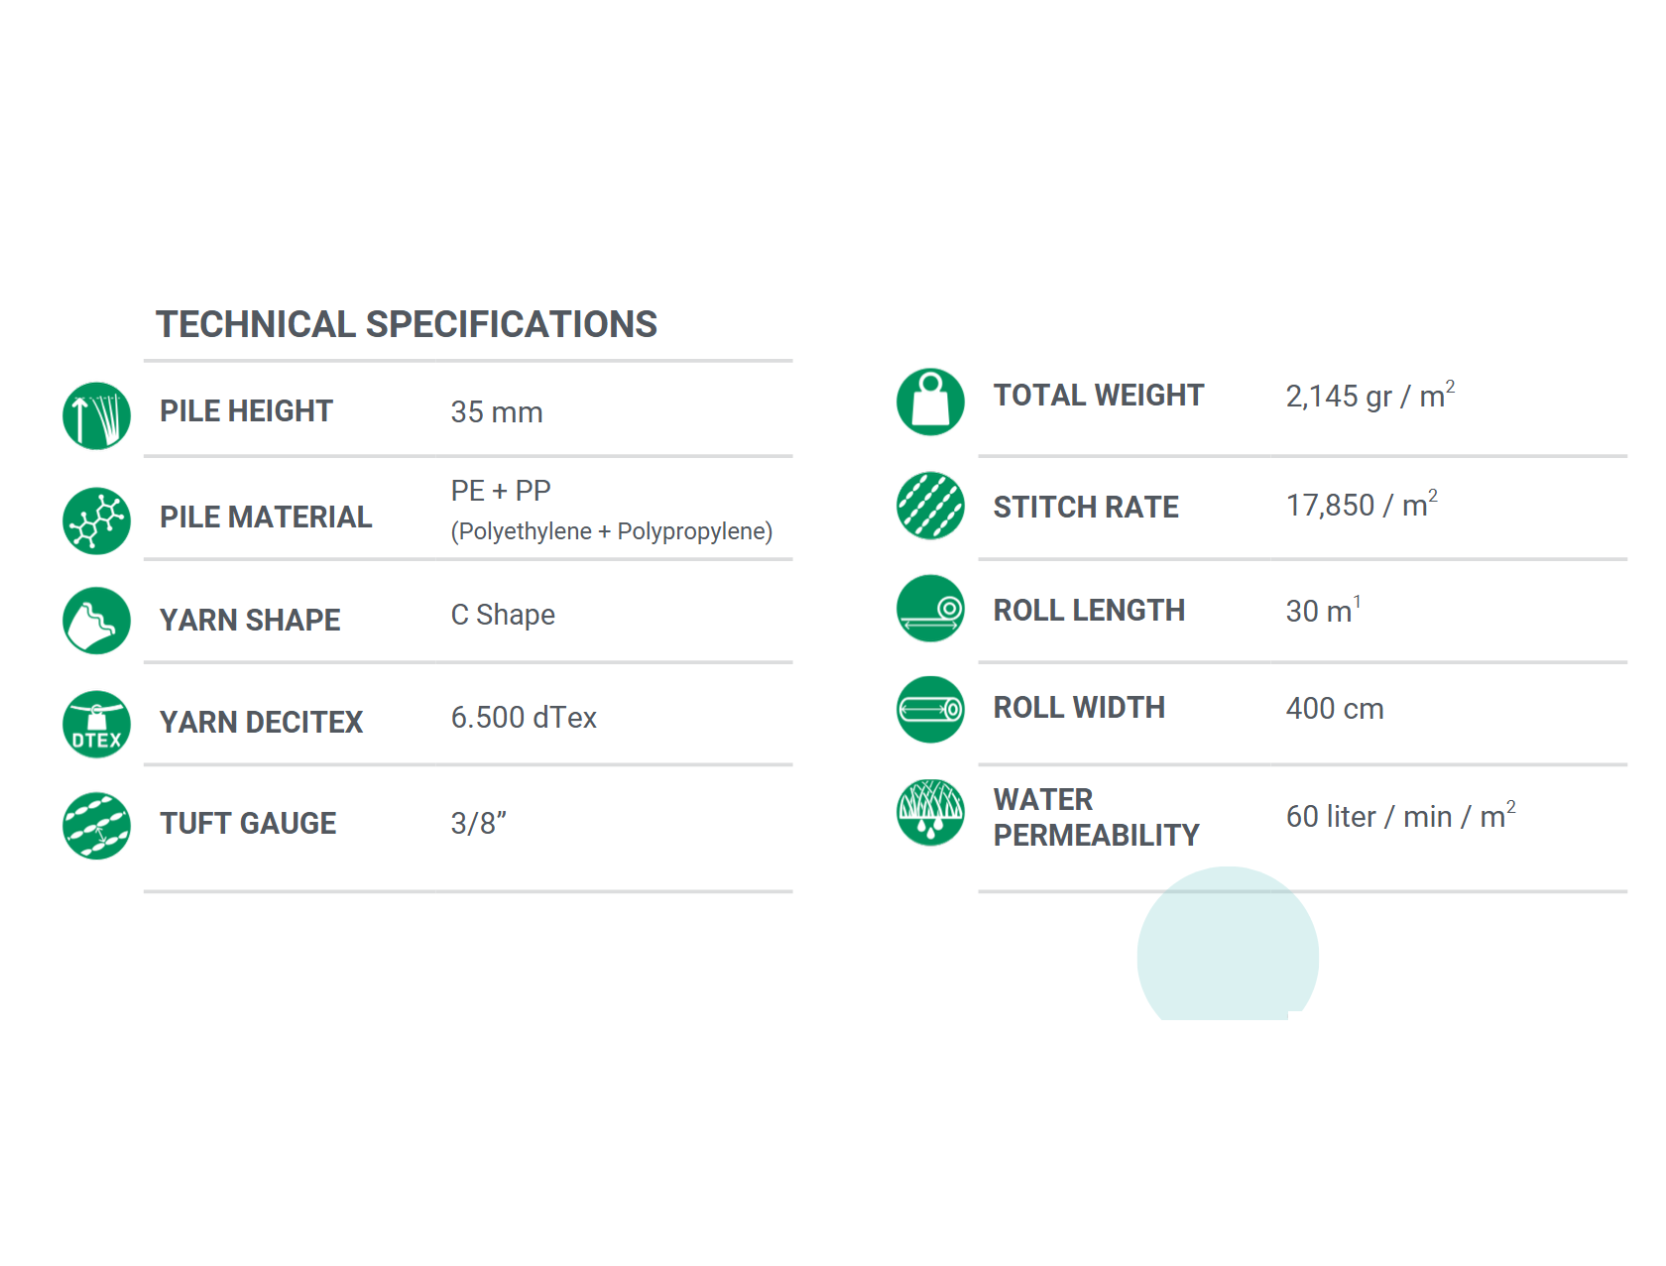The image size is (1666, 1266).
Task: Select the 17,850 / m² stitch rate value
Action: pos(1361,506)
